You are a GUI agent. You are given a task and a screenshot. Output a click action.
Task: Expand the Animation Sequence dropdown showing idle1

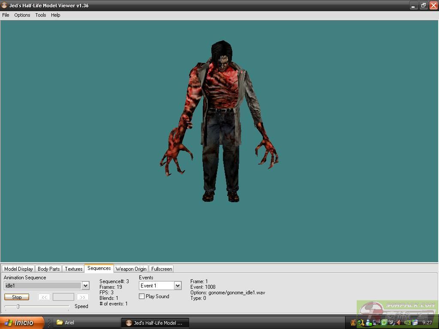point(86,286)
